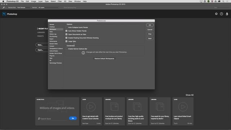The height and width of the screenshot is (130, 231).
Task: Enable Auto-Collapse Iconic Panels
Action: click(66, 27)
